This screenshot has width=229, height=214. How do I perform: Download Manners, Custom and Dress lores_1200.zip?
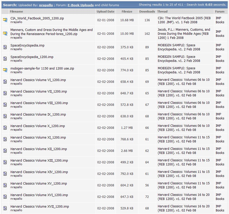52,32
